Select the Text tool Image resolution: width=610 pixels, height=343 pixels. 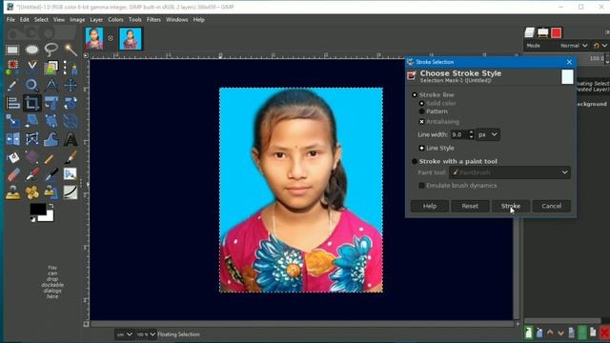71,139
